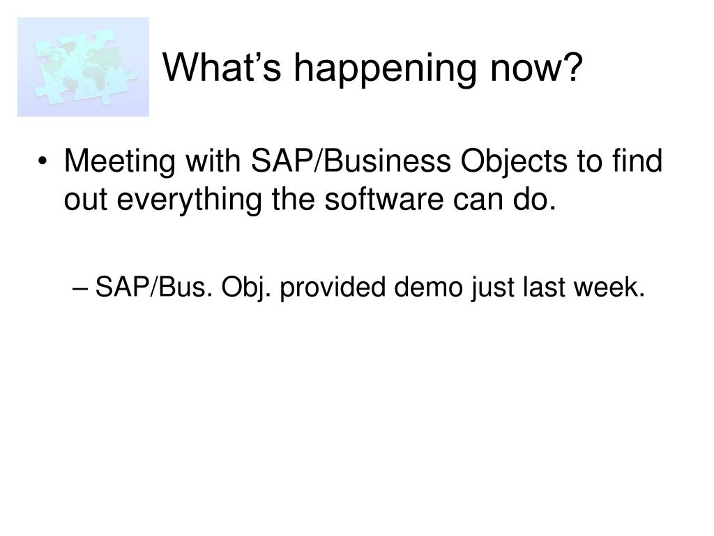Click the word "demo" in sub-bullet
714x536 pixels.
[x=429, y=287]
